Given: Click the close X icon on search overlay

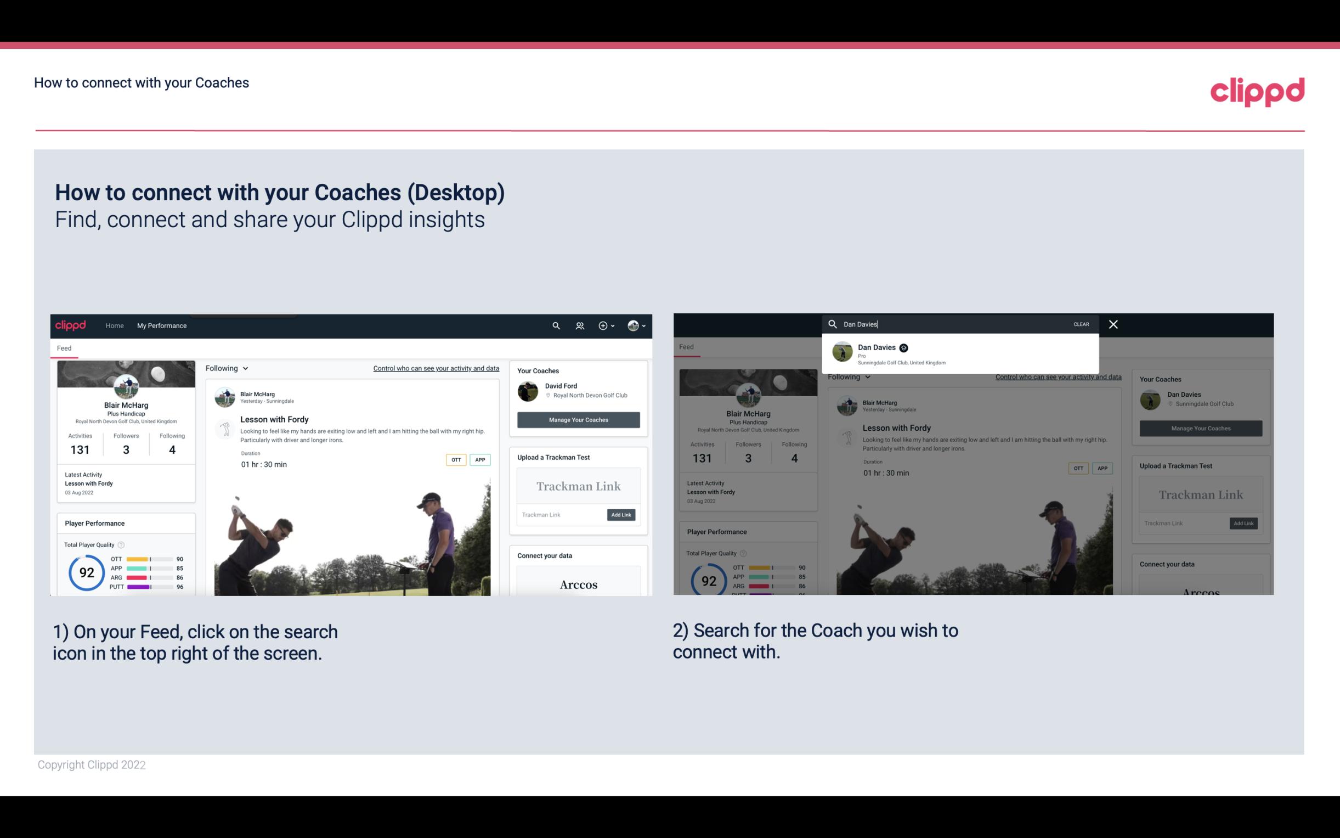Looking at the screenshot, I should tap(1113, 324).
